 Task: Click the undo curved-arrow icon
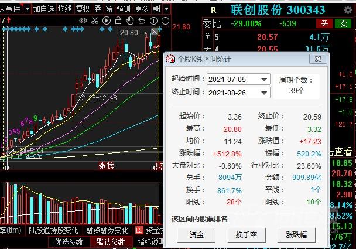pos(142,21)
